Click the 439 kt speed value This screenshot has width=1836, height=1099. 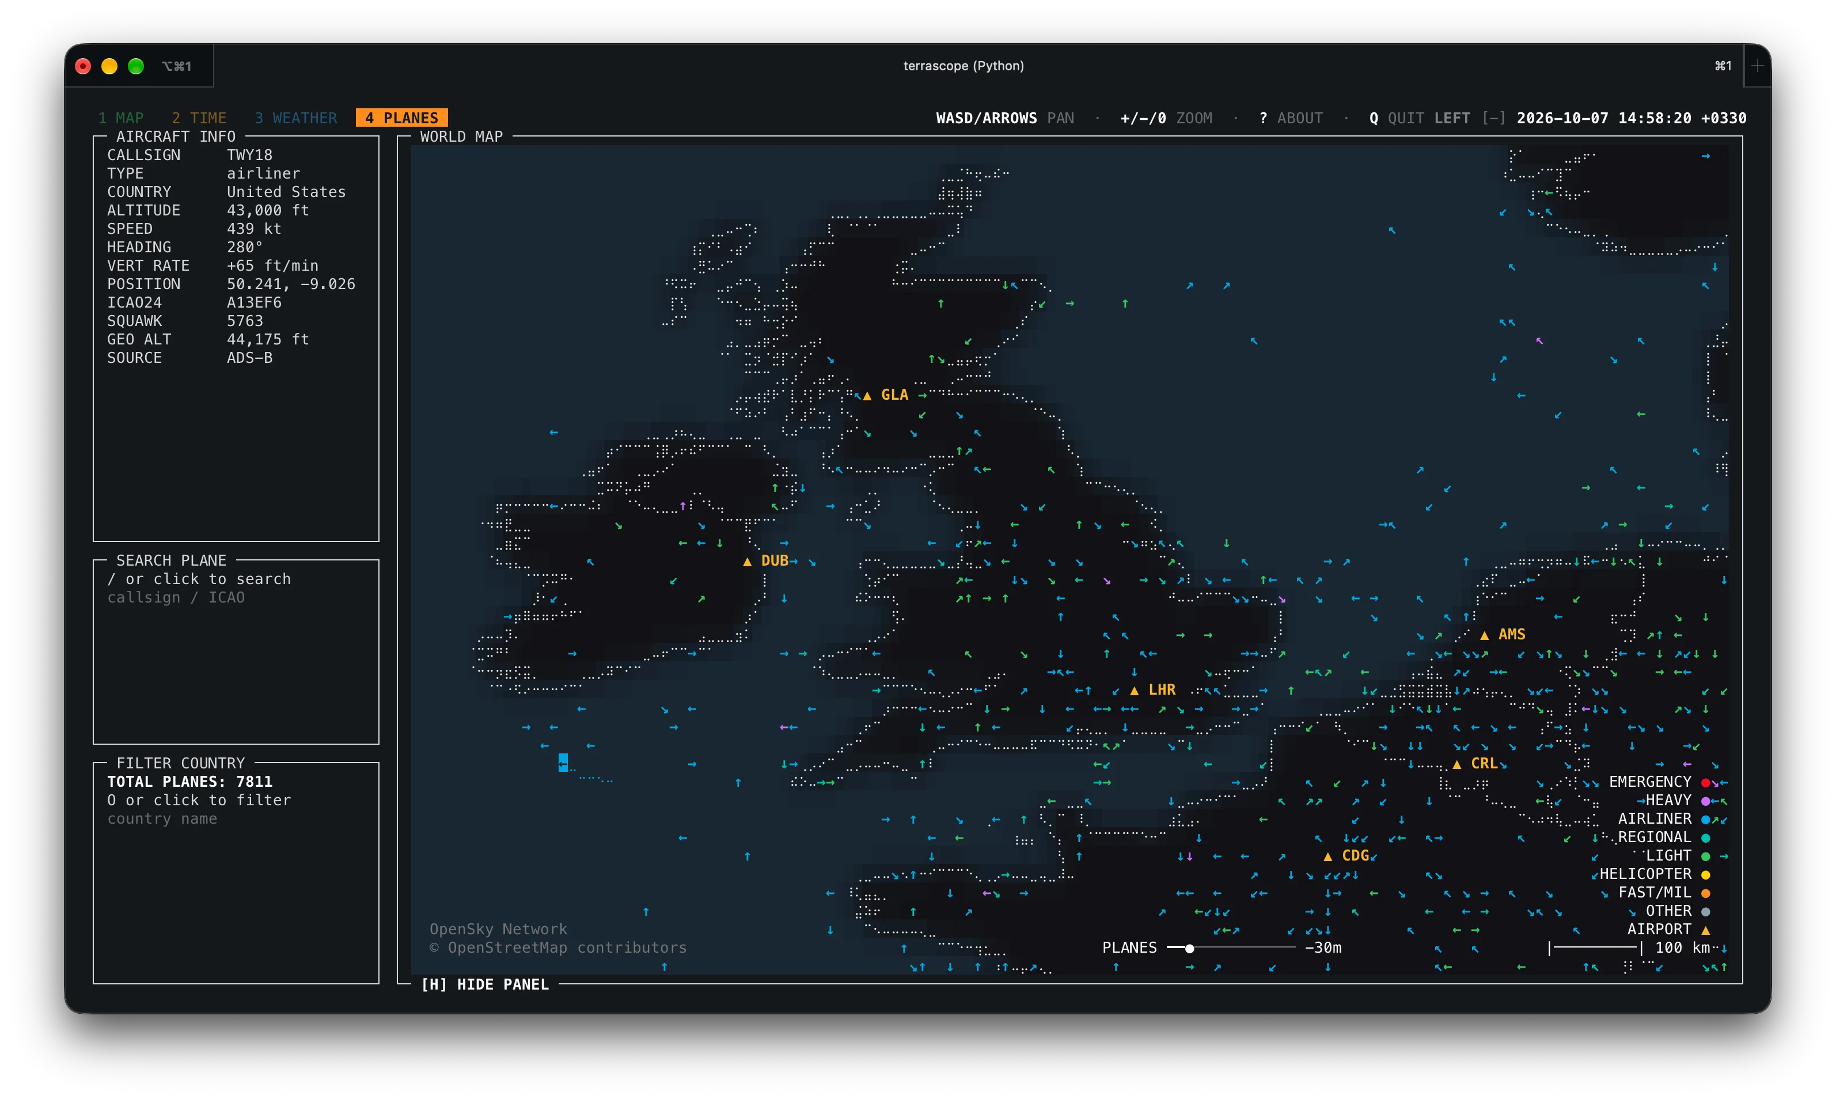click(x=254, y=229)
